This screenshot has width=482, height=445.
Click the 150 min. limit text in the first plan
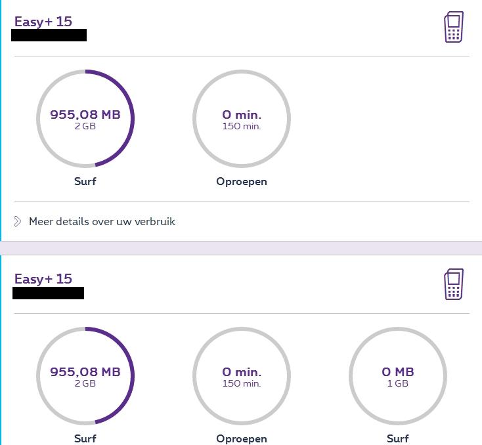(x=242, y=126)
